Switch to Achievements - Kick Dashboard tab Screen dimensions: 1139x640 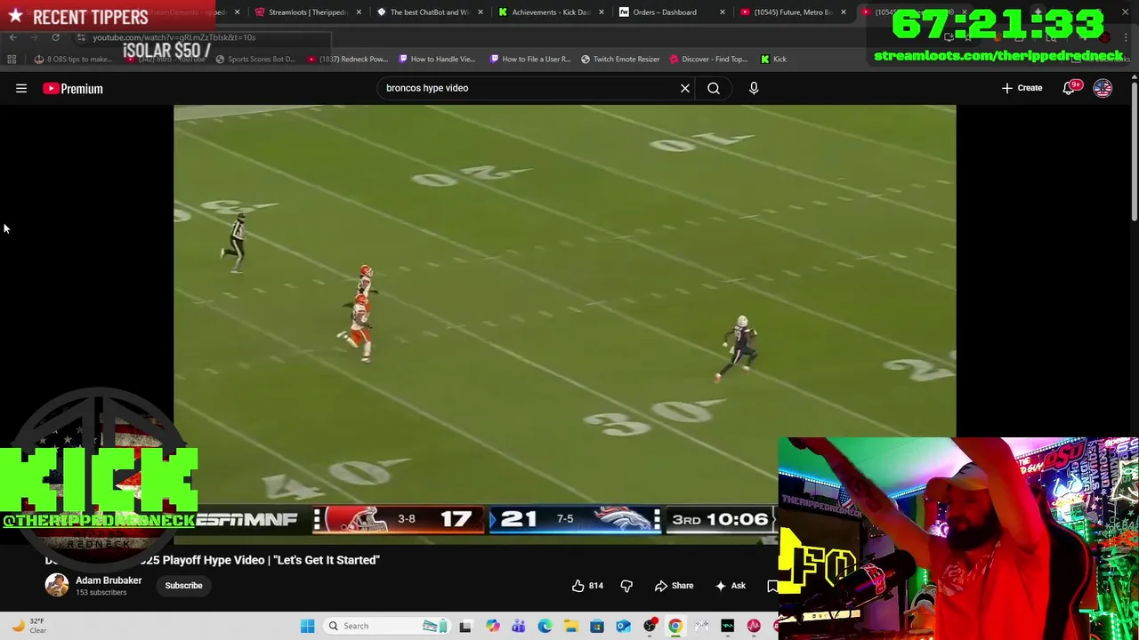[551, 12]
